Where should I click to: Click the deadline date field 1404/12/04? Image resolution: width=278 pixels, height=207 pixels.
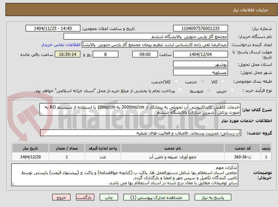pos(200,54)
